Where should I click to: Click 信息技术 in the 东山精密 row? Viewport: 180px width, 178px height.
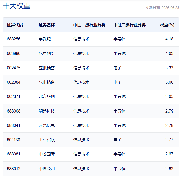pos(81,82)
